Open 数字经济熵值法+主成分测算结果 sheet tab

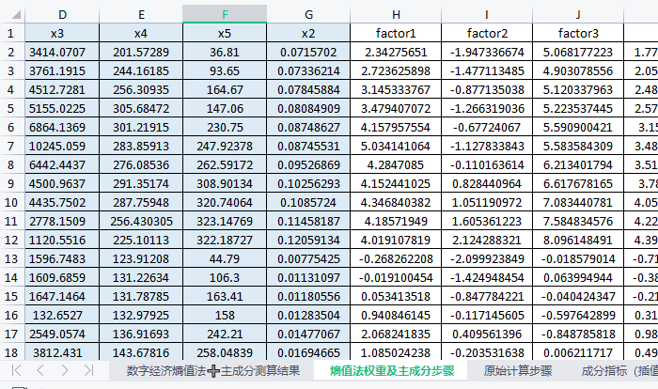tap(213, 370)
